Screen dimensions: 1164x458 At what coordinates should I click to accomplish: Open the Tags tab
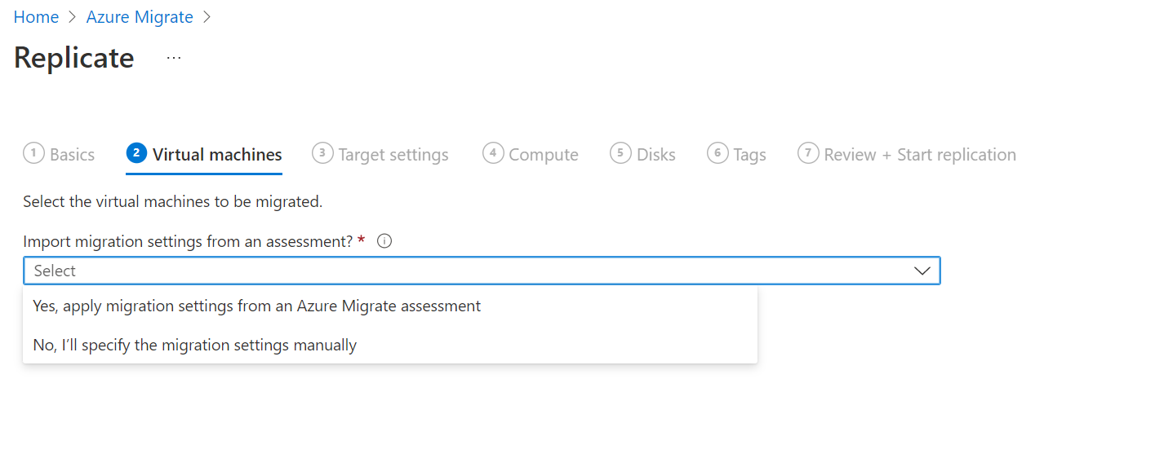749,155
